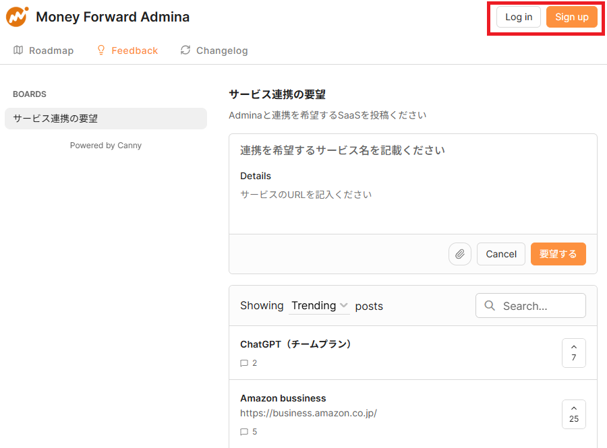Click comment icon under ChatGPT post
This screenshot has width=607, height=448.
point(244,363)
